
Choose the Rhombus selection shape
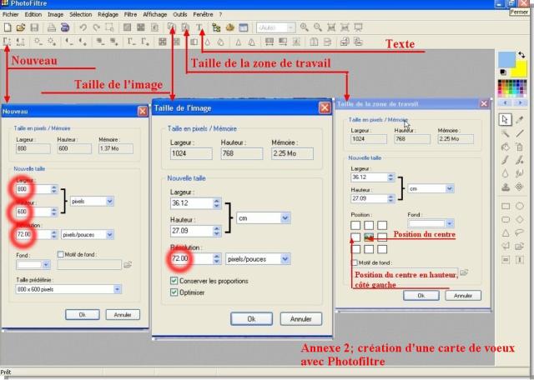pos(520,219)
